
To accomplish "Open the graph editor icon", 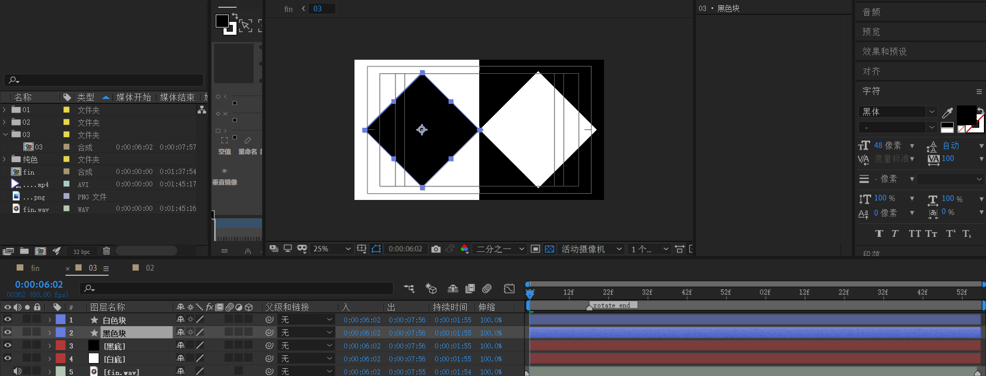I will (x=509, y=288).
